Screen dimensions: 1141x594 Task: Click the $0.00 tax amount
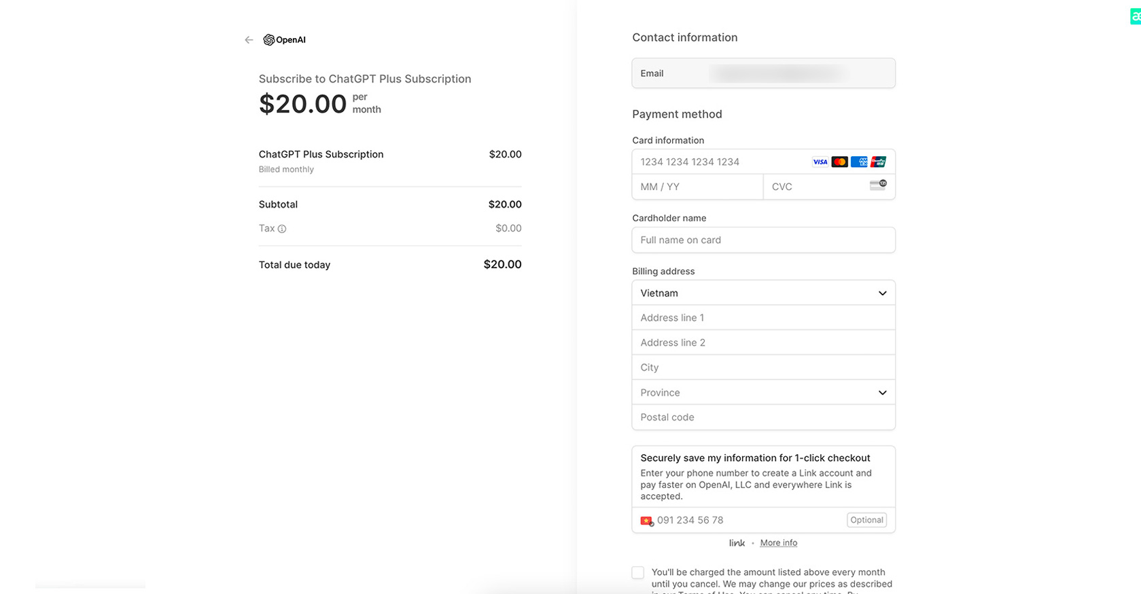tap(508, 228)
